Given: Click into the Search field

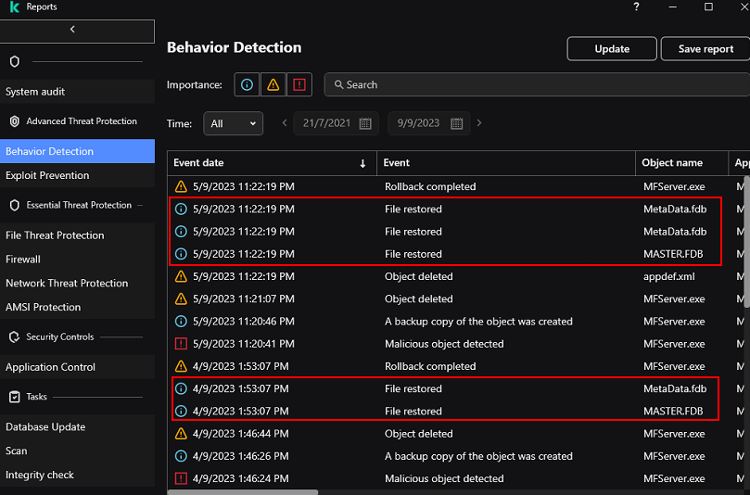Looking at the screenshot, I should point(538,84).
